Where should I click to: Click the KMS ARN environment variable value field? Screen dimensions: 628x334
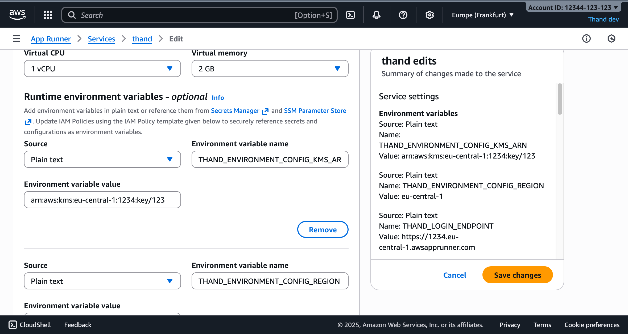[102, 200]
